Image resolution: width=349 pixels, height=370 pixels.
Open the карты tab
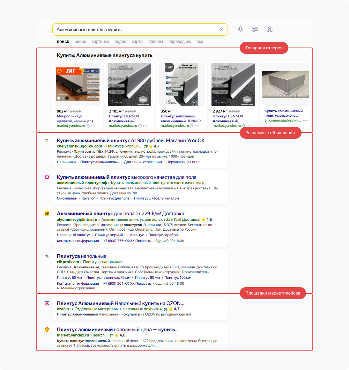(x=138, y=42)
